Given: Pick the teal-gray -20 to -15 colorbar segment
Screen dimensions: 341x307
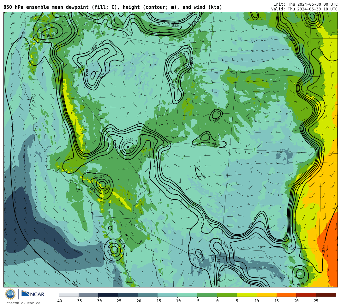Looking at the screenshot, I should [x=148, y=295].
